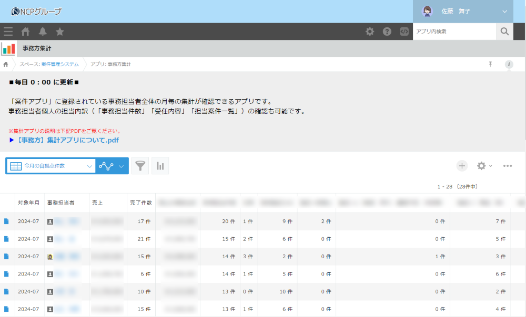This screenshot has width=526, height=317.
Task: Click the magnifier search button
Action: tap(504, 31)
